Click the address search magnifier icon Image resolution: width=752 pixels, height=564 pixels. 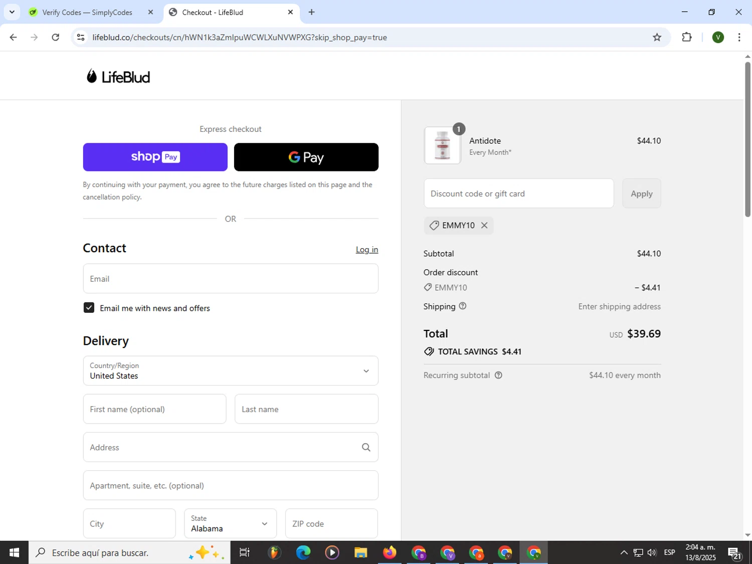(366, 447)
